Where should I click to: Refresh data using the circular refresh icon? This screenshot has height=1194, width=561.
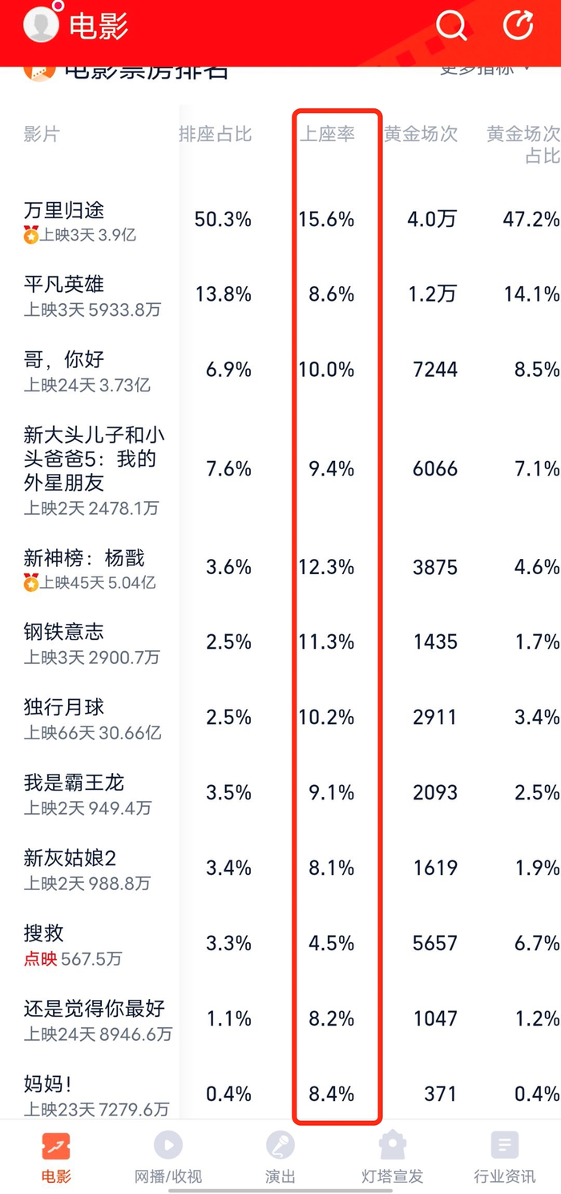click(518, 25)
